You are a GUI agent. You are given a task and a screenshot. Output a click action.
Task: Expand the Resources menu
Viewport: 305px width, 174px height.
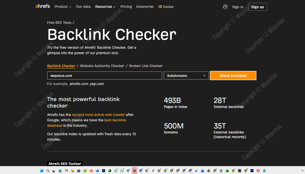105,7
